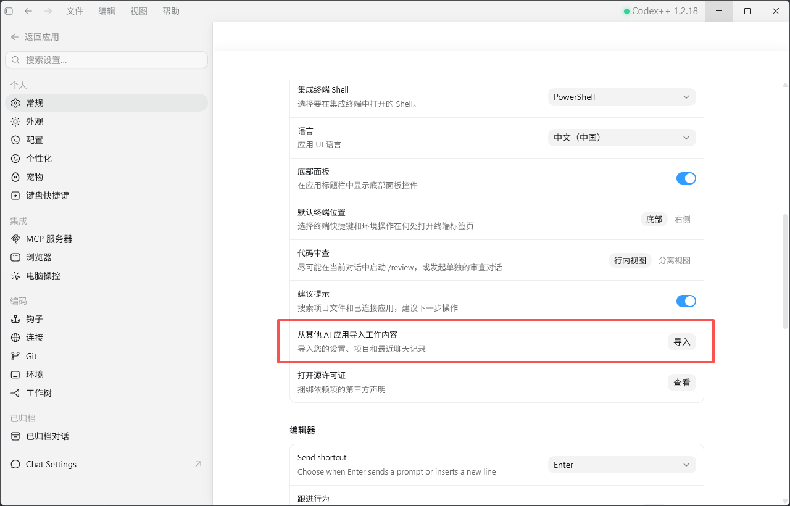790x506 pixels.
Task: Click the 导入 button
Action: (x=682, y=342)
